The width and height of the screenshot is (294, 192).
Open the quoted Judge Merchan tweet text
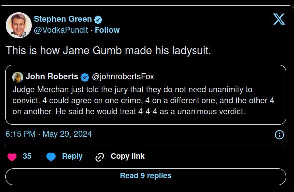(143, 100)
